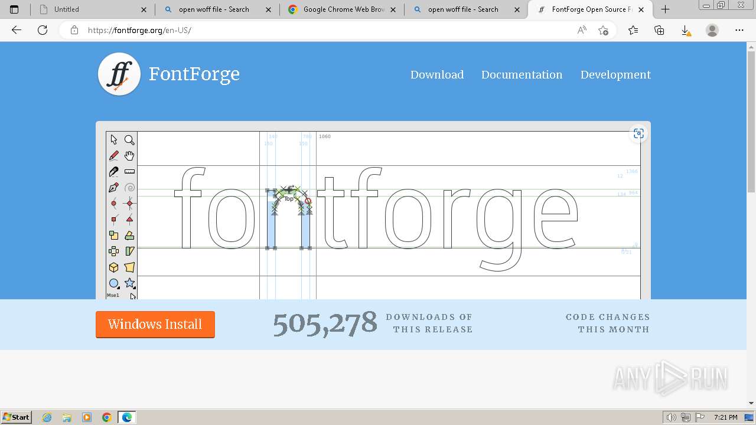This screenshot has width=756, height=425.
Task: Open the Favorites list
Action: [633, 30]
